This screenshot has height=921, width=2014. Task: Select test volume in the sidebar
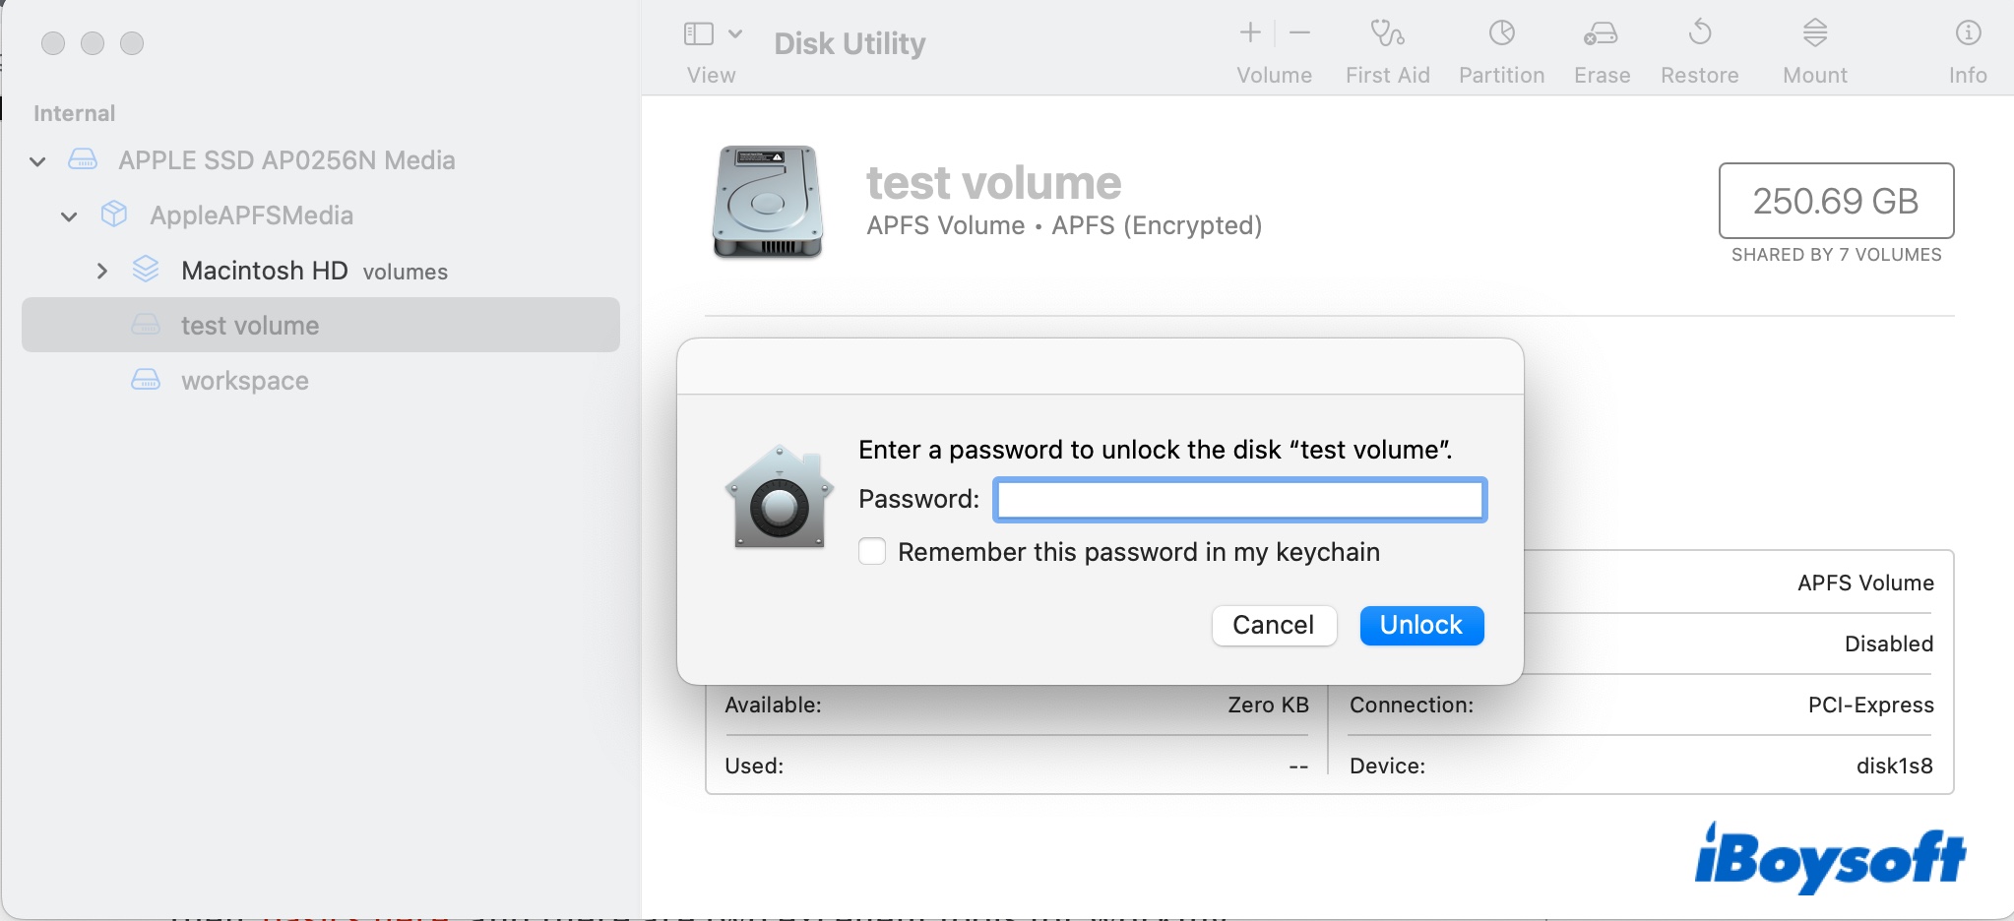click(x=250, y=326)
